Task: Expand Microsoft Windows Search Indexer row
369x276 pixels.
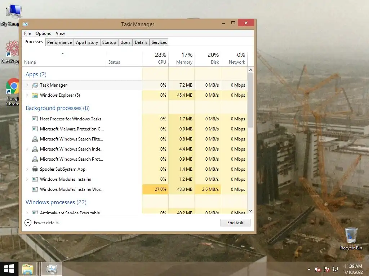Action: (x=27, y=149)
